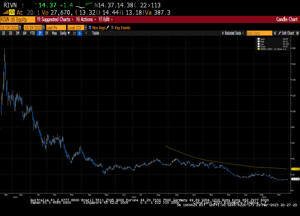Open the start date calendar picker icon
The height and width of the screenshot is (216, 300).
[x=20, y=28]
